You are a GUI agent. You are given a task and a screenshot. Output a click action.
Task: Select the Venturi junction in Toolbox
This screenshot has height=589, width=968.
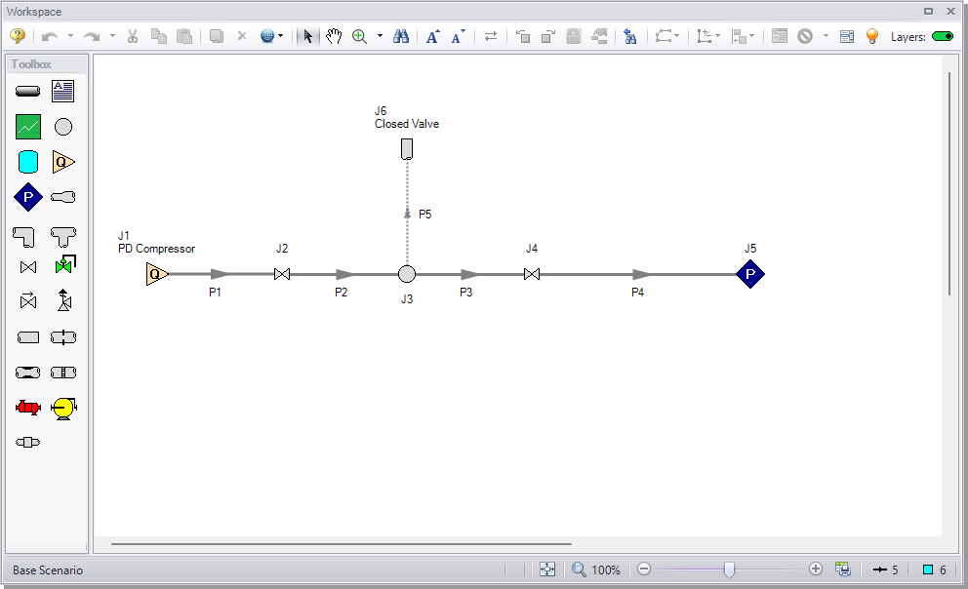point(27,373)
